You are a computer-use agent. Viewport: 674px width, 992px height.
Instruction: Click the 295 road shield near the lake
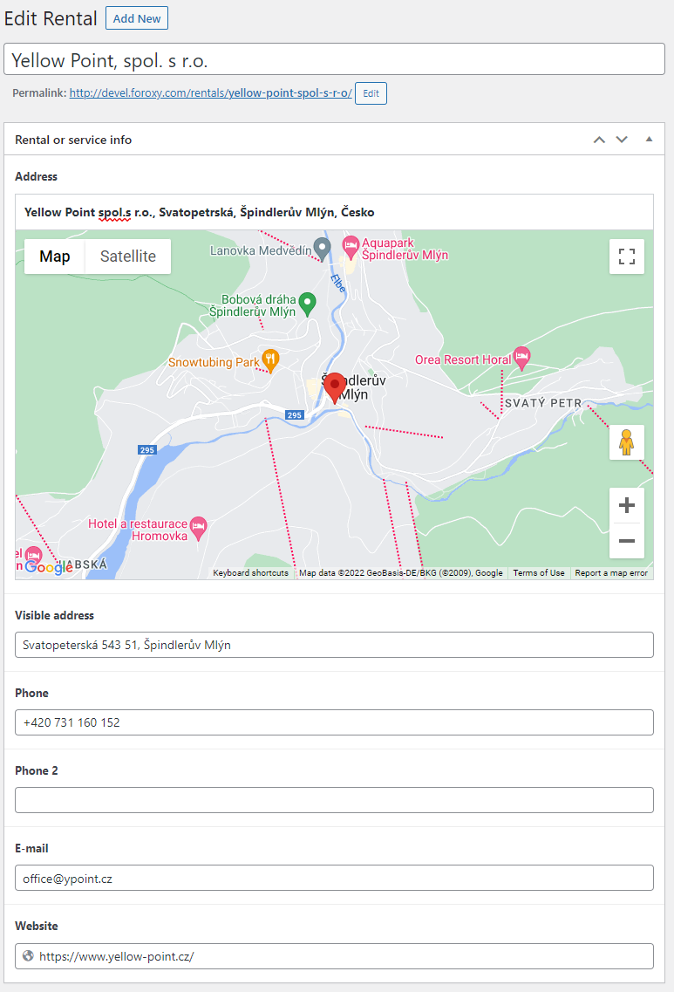(147, 450)
